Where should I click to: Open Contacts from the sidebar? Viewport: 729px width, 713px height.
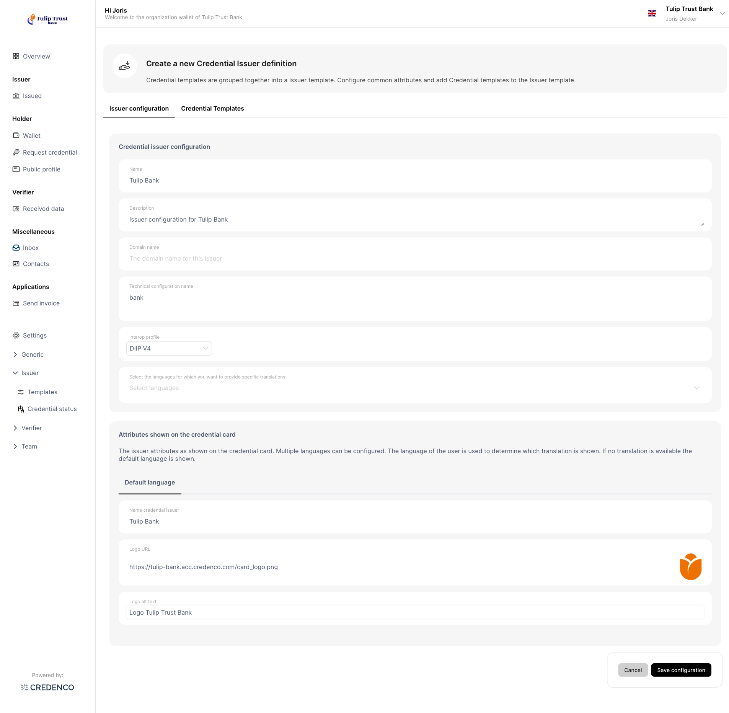point(35,264)
